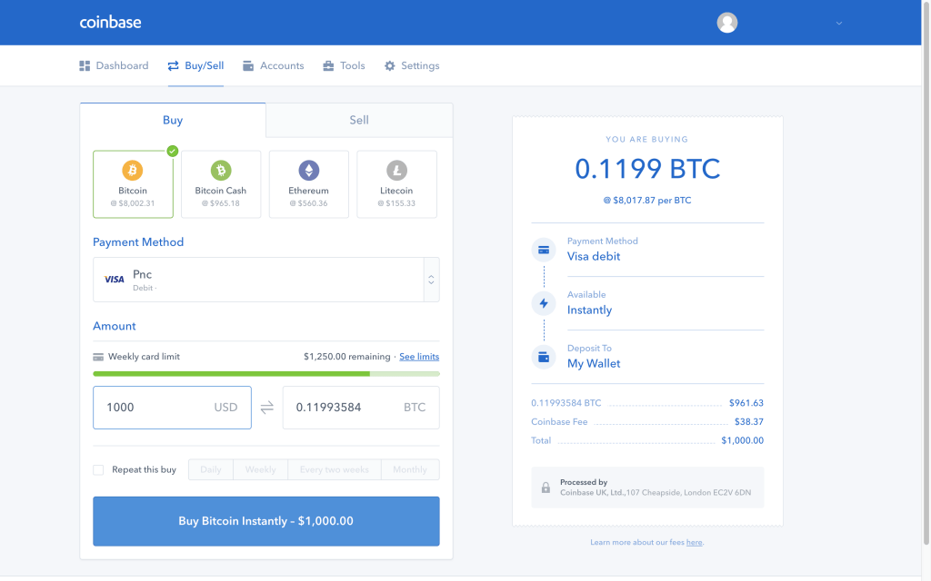Click the orange Bitcoin coin icon
This screenshot has height=581, width=931.
(x=133, y=171)
